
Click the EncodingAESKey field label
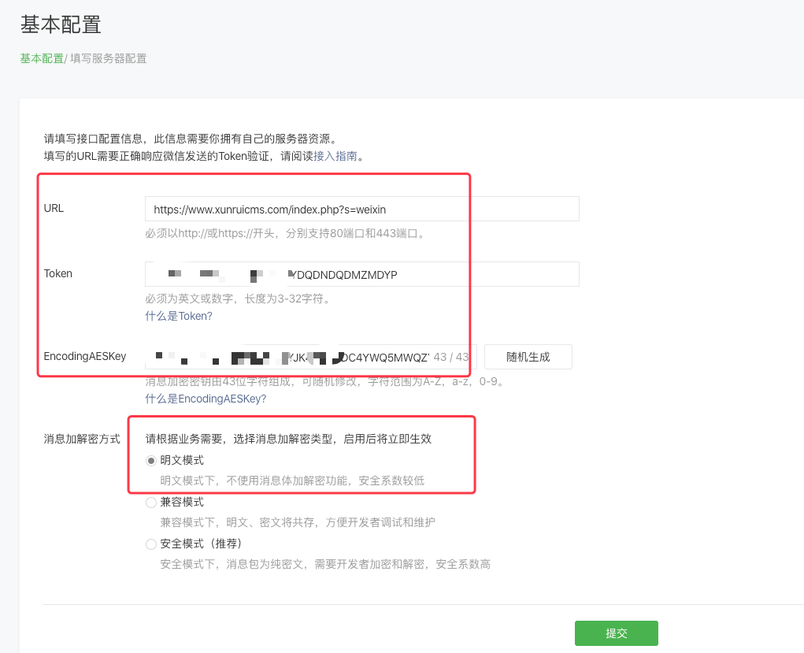tap(84, 356)
